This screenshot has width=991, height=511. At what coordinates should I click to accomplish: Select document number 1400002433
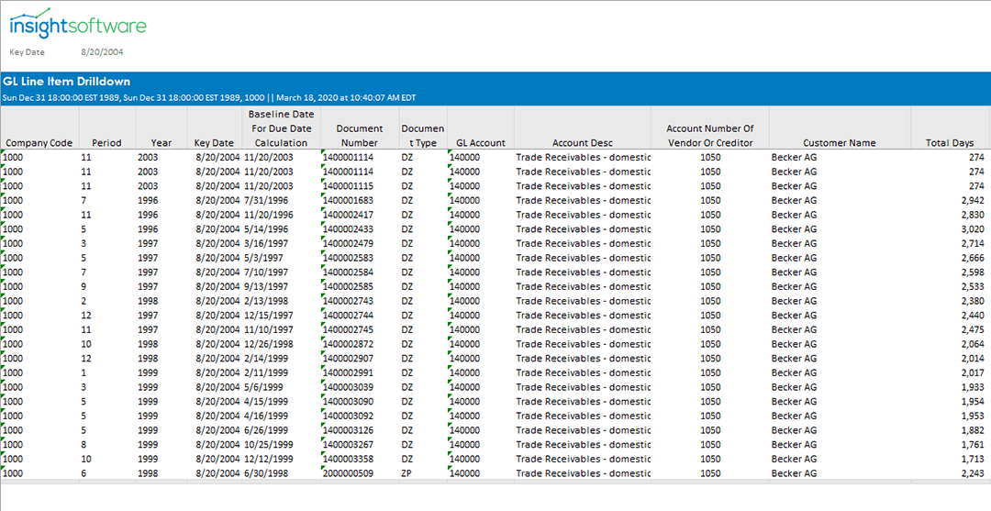pos(349,229)
